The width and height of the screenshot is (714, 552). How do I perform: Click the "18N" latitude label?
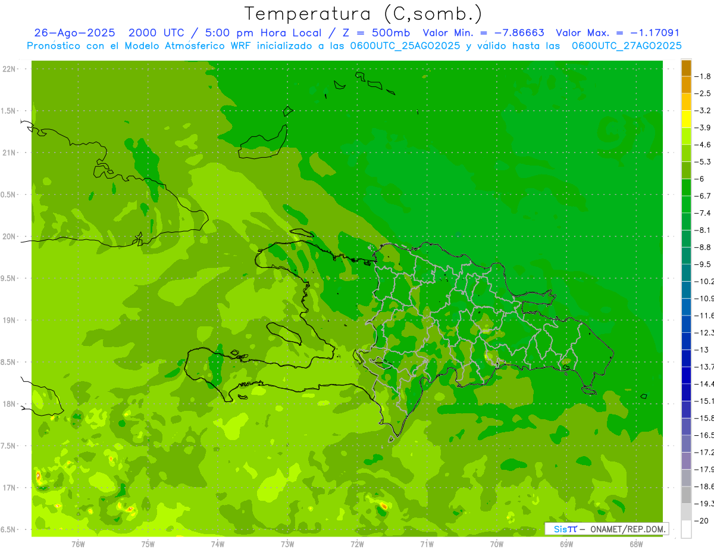click(8, 404)
